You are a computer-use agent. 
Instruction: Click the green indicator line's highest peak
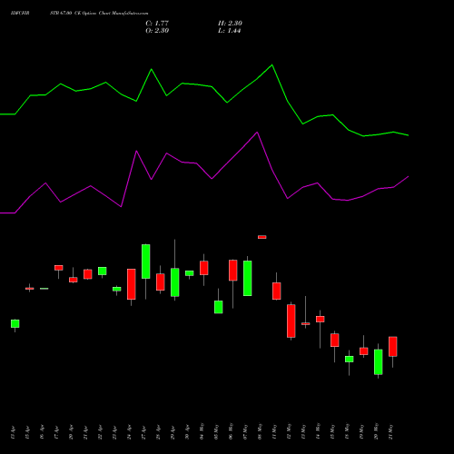click(271, 64)
